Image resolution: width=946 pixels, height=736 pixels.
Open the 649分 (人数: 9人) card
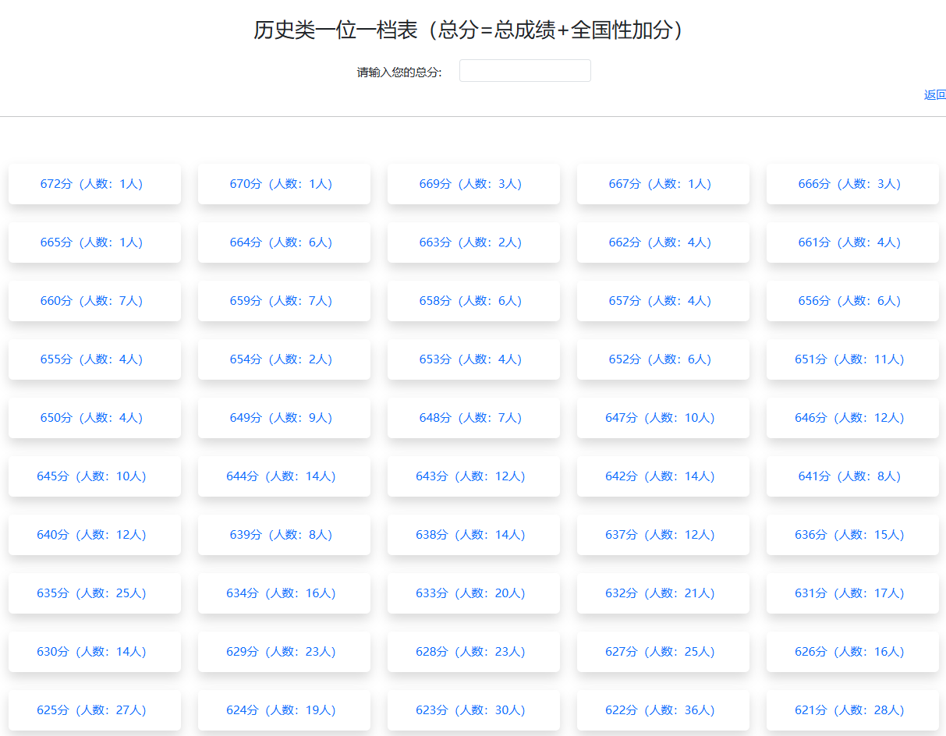(284, 418)
